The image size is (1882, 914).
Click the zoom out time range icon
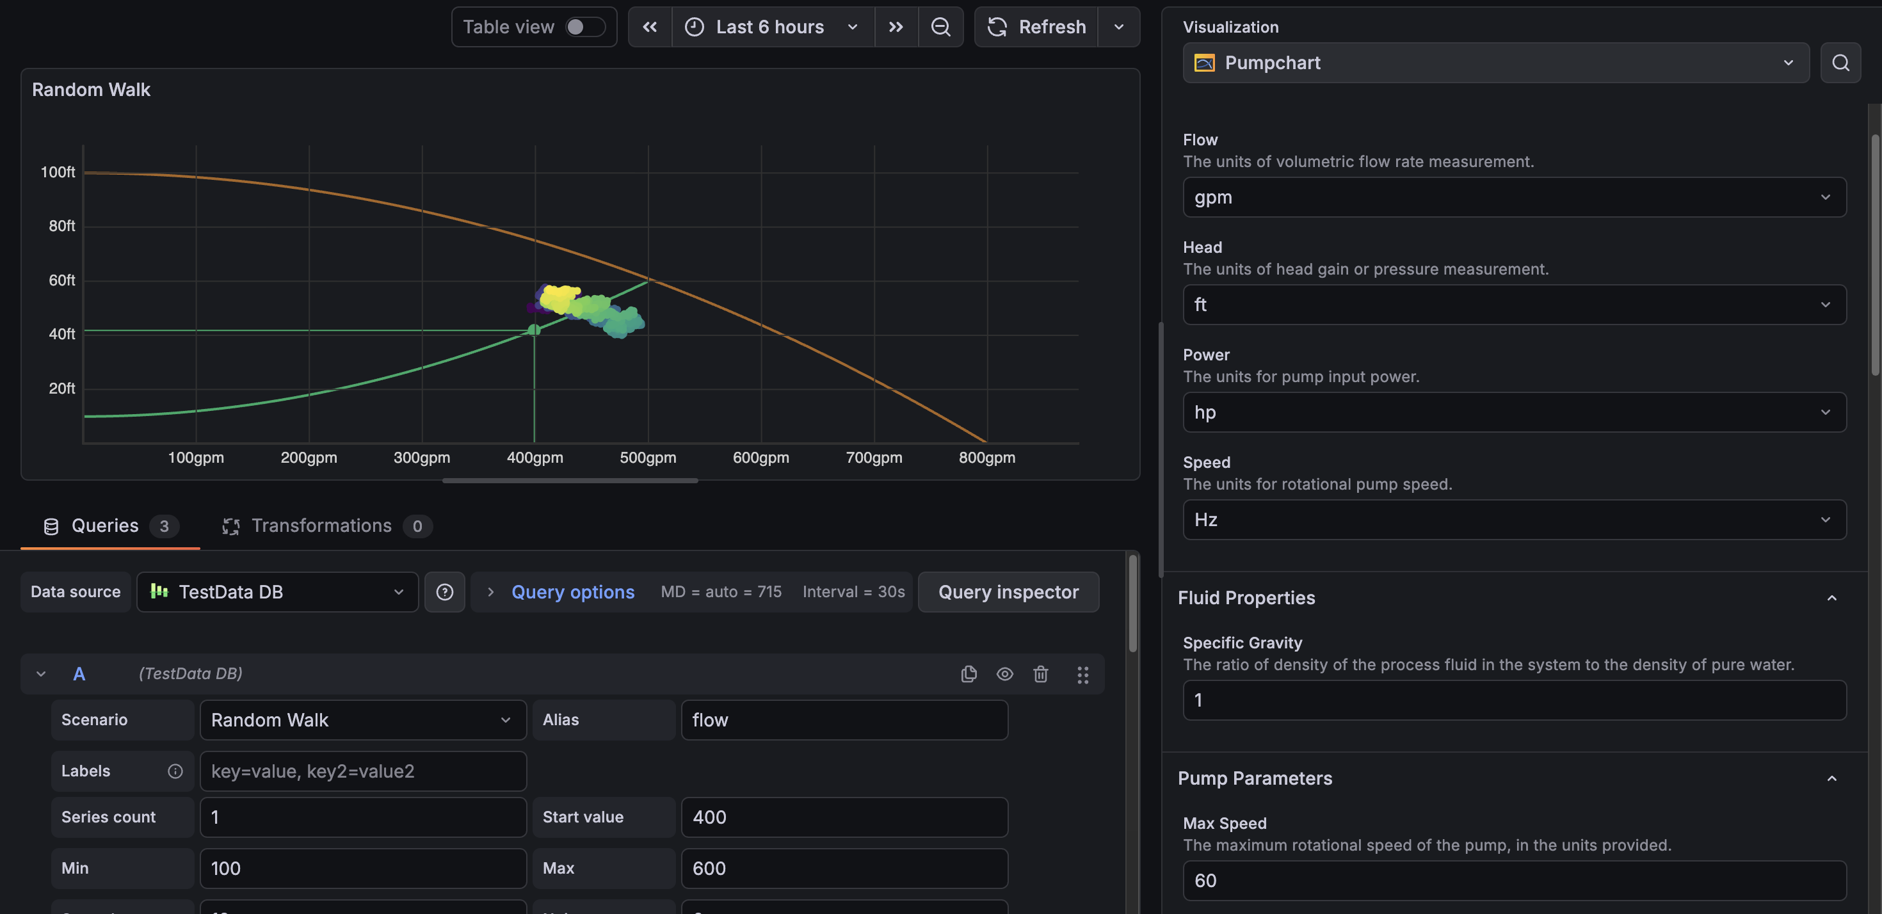click(940, 27)
